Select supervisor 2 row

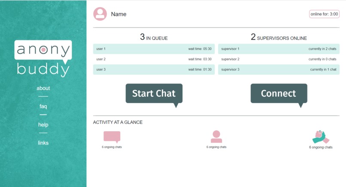[279, 59]
